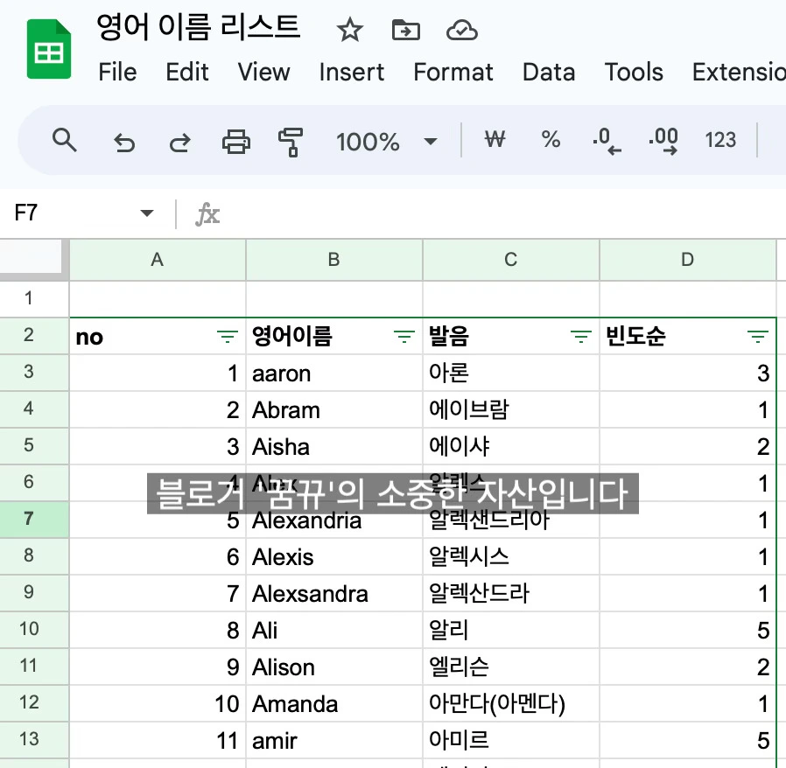Click the cell containing 엘리슨
The width and height of the screenshot is (786, 768).
[x=511, y=667]
